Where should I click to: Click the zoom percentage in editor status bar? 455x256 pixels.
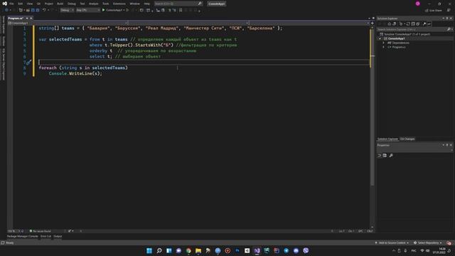[x=11, y=231]
